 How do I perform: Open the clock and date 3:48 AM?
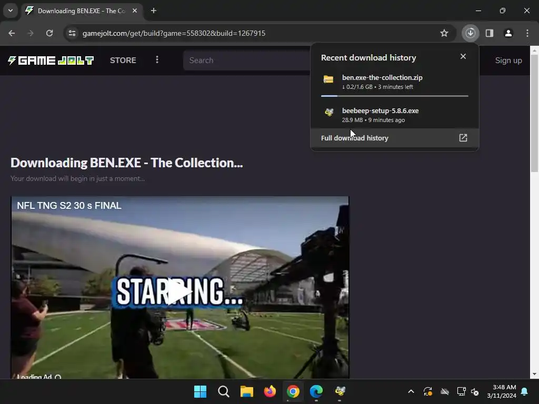[502, 391]
